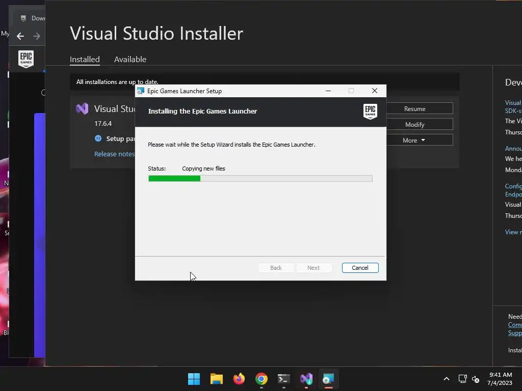This screenshot has height=391, width=522.
Task: Click the installation progress bar
Action: tap(260, 179)
